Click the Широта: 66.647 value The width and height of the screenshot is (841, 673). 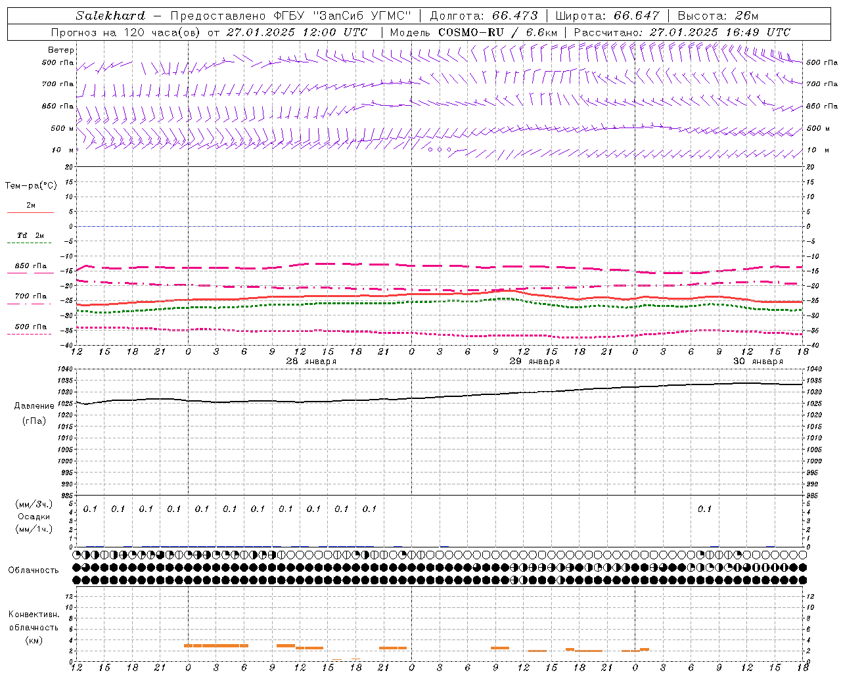click(607, 16)
